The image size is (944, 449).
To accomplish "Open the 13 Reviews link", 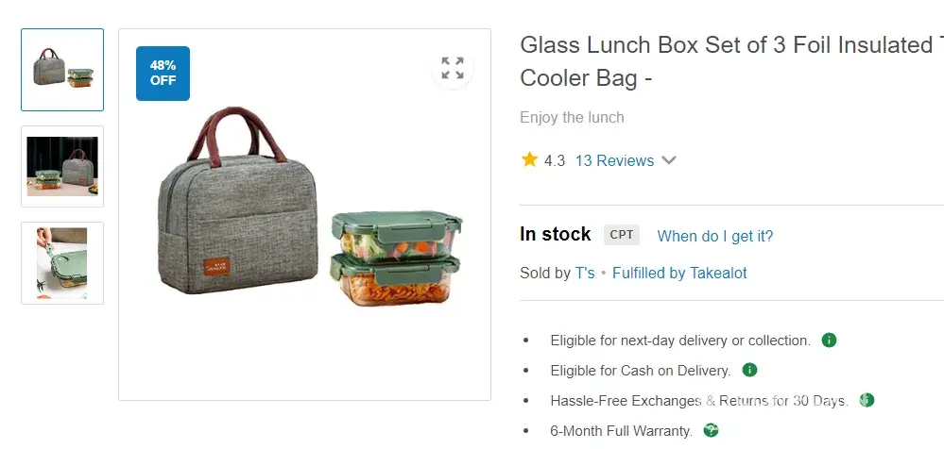I will click(614, 160).
